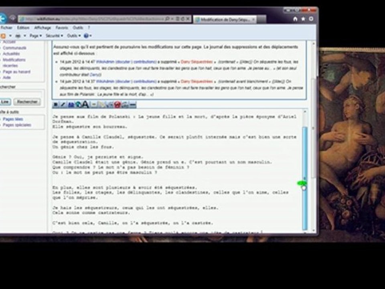The image size is (385, 289).
Task: Go forward with the browser's forward arrow
Action: tap(12, 18)
